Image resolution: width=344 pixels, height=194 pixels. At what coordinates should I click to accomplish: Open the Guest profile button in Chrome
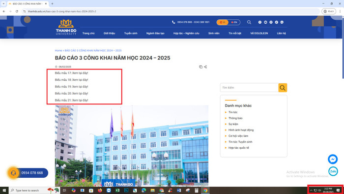pos(329,11)
